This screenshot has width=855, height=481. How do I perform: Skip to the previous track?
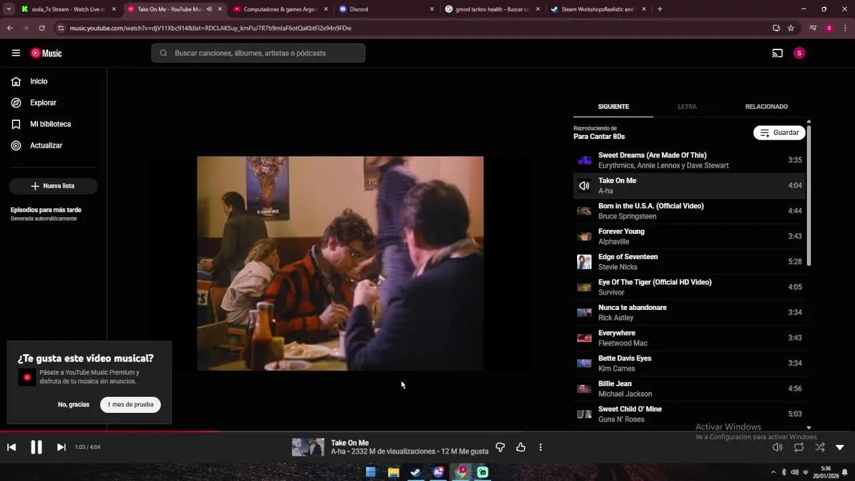[x=11, y=448]
